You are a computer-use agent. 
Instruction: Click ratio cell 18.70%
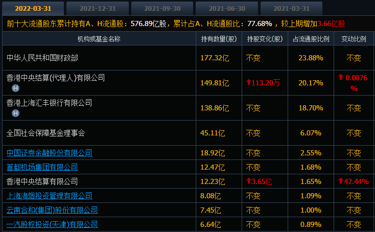pyautogui.click(x=311, y=108)
